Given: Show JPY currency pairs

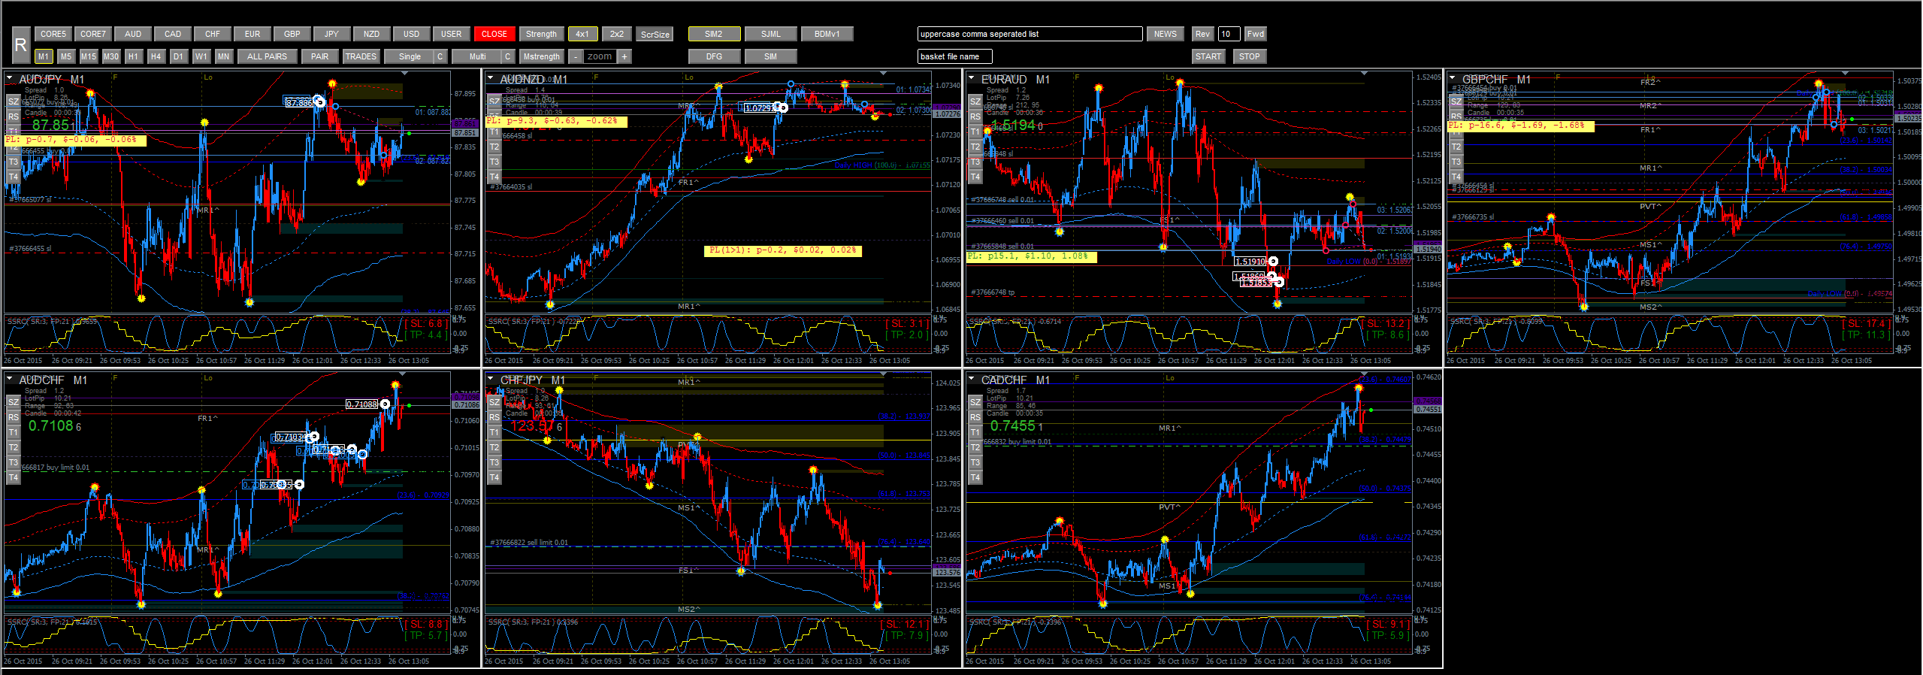Looking at the screenshot, I should click(331, 34).
